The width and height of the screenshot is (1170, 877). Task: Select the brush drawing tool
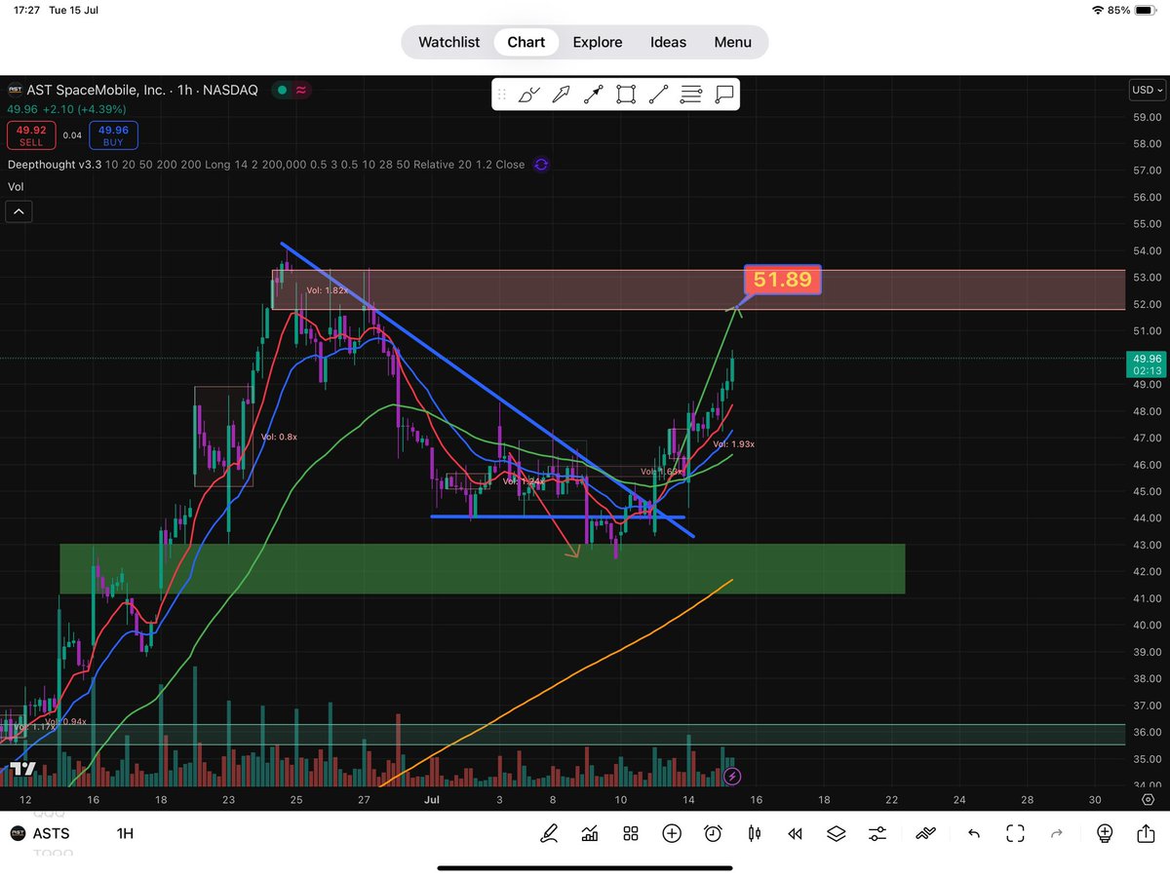pyautogui.click(x=529, y=95)
